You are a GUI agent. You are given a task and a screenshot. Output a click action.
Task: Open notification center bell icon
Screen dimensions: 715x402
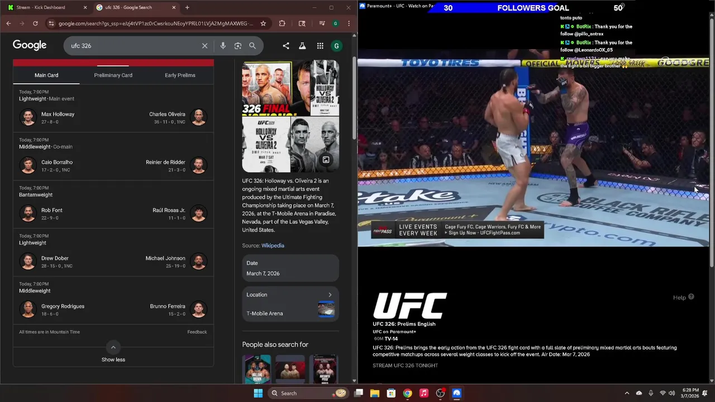pos(705,393)
